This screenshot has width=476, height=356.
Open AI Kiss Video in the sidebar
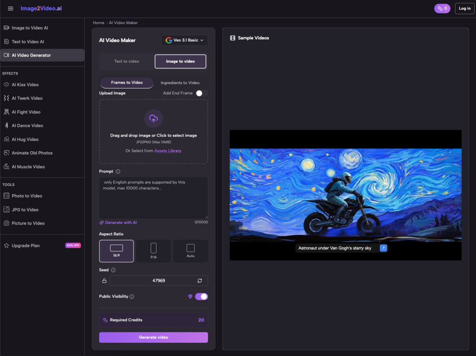(25, 85)
